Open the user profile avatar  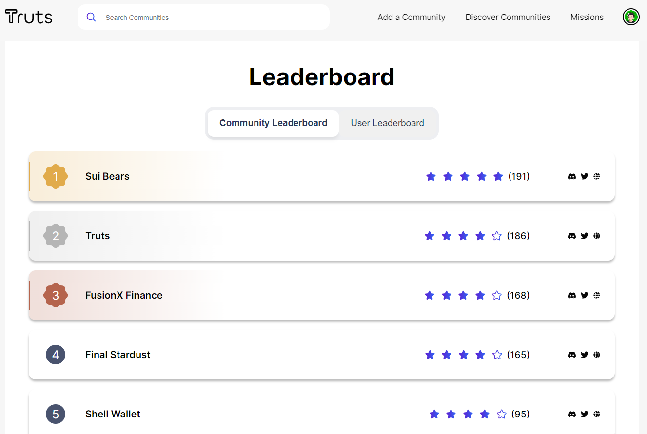click(x=631, y=17)
